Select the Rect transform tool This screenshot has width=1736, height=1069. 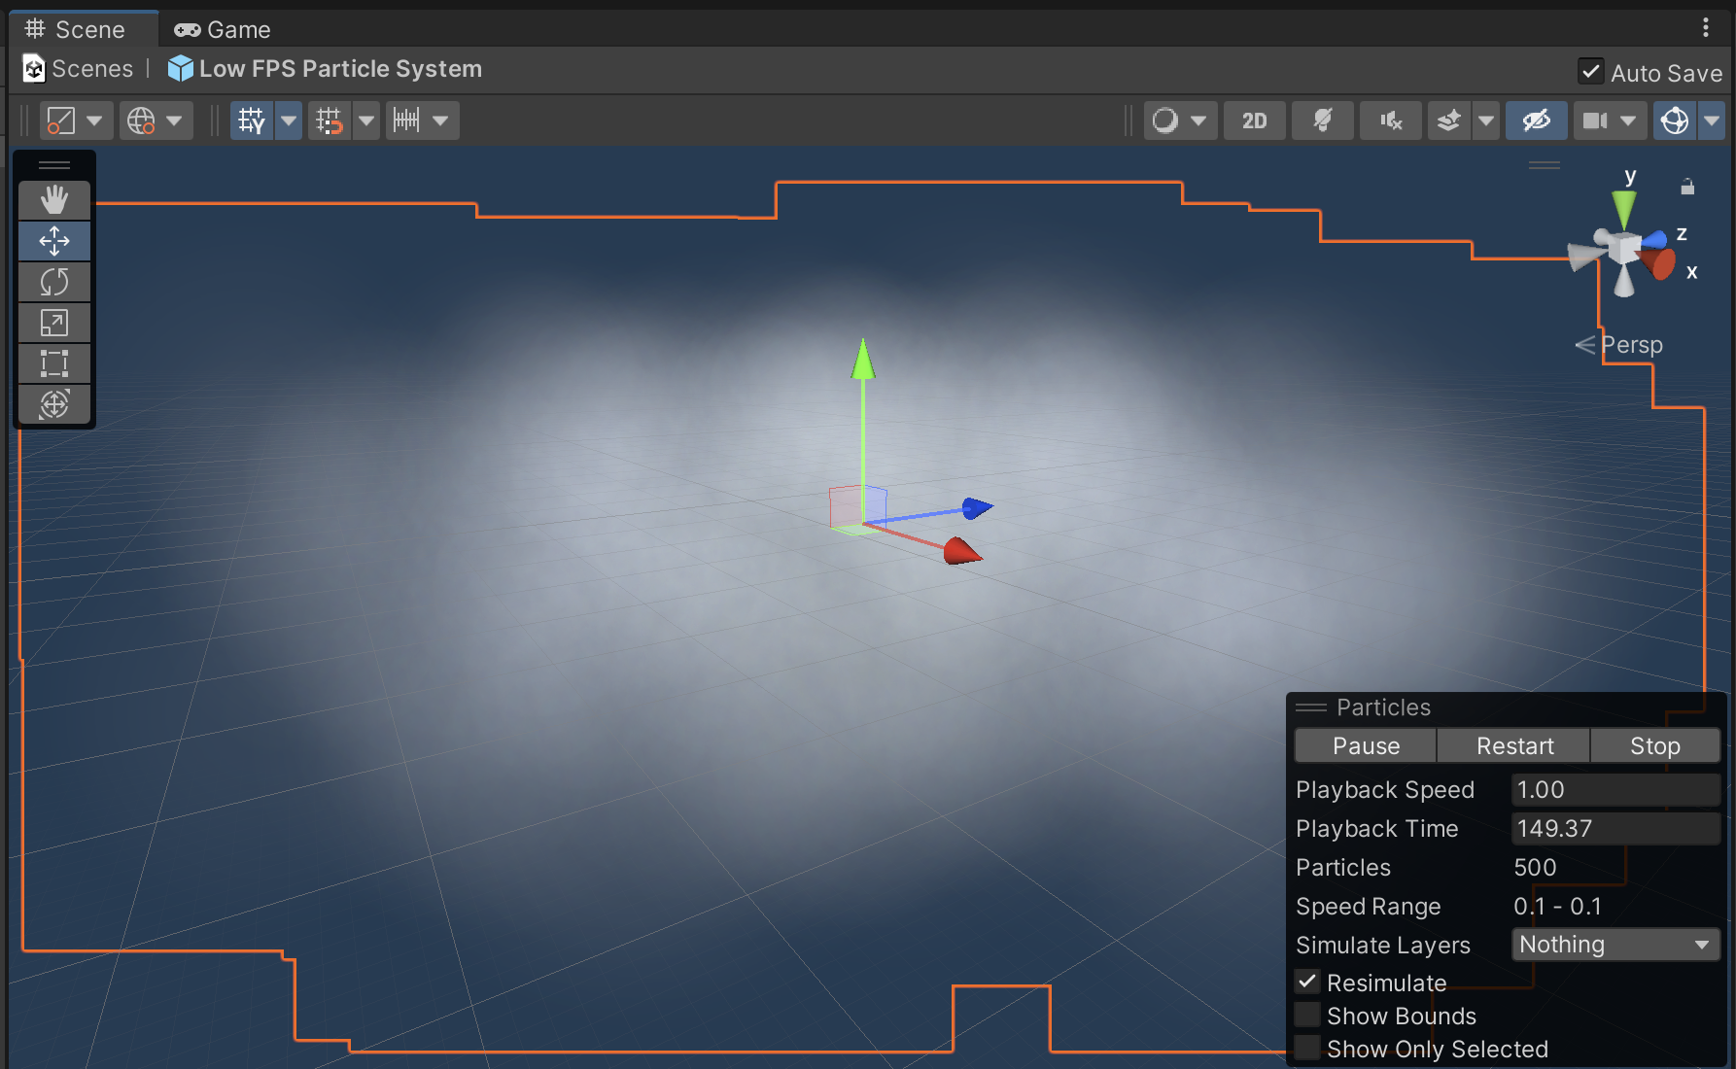(x=54, y=363)
